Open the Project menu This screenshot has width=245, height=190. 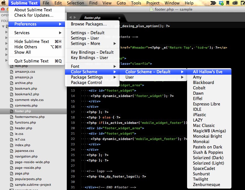click(x=153, y=3)
